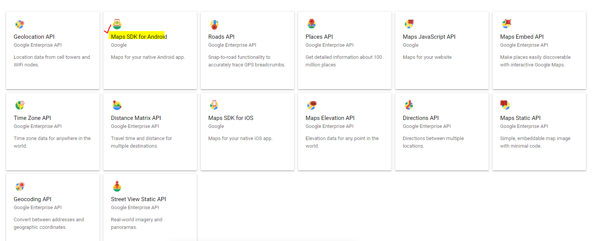Click 'Elevation data for any point' description
This screenshot has height=241, width=602.
pyautogui.click(x=342, y=142)
